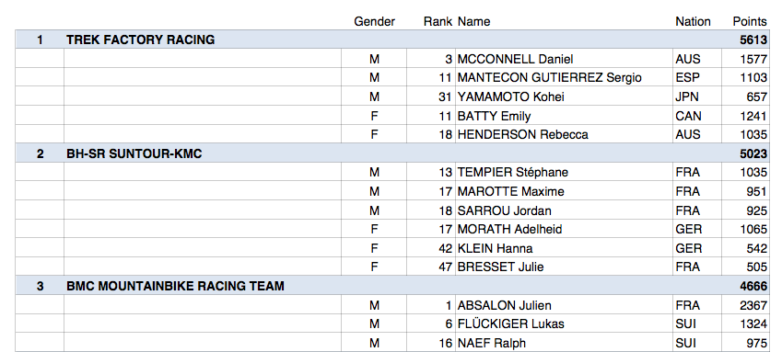Click the Nation column header
The height and width of the screenshot is (352, 782).
(x=693, y=21)
